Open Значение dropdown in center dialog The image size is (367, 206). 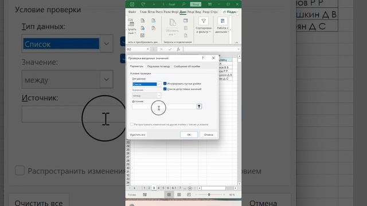[159, 96]
